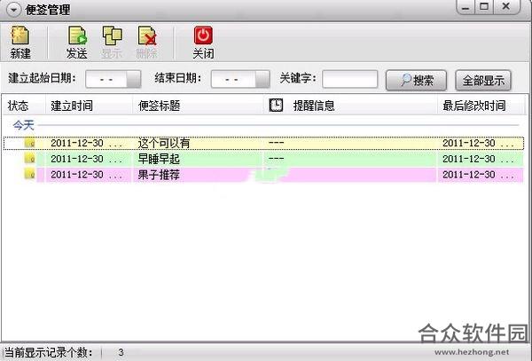532x361 pixels.
Task: Open the title bar dropdown arrow menu
Action: pyautogui.click(x=14, y=10)
